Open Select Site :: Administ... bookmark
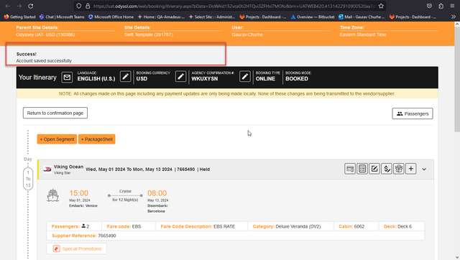The image size is (460, 260). click(212, 17)
